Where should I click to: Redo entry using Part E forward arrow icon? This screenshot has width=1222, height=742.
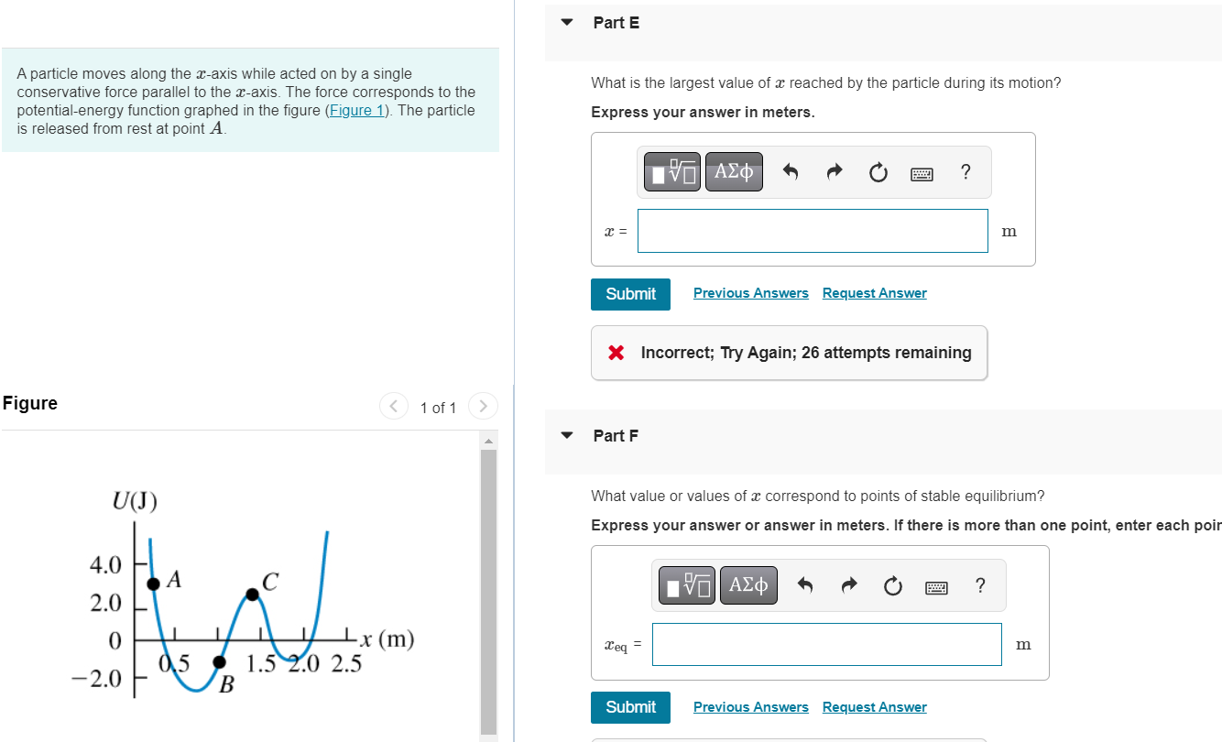point(834,171)
